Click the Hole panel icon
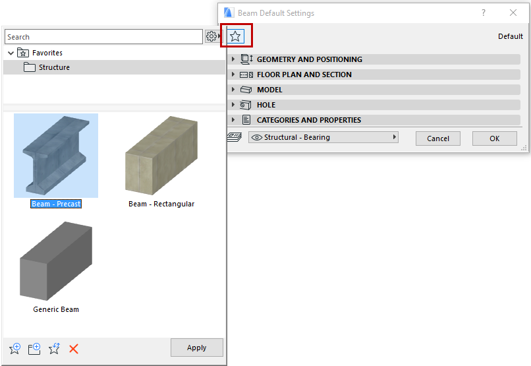 point(246,105)
